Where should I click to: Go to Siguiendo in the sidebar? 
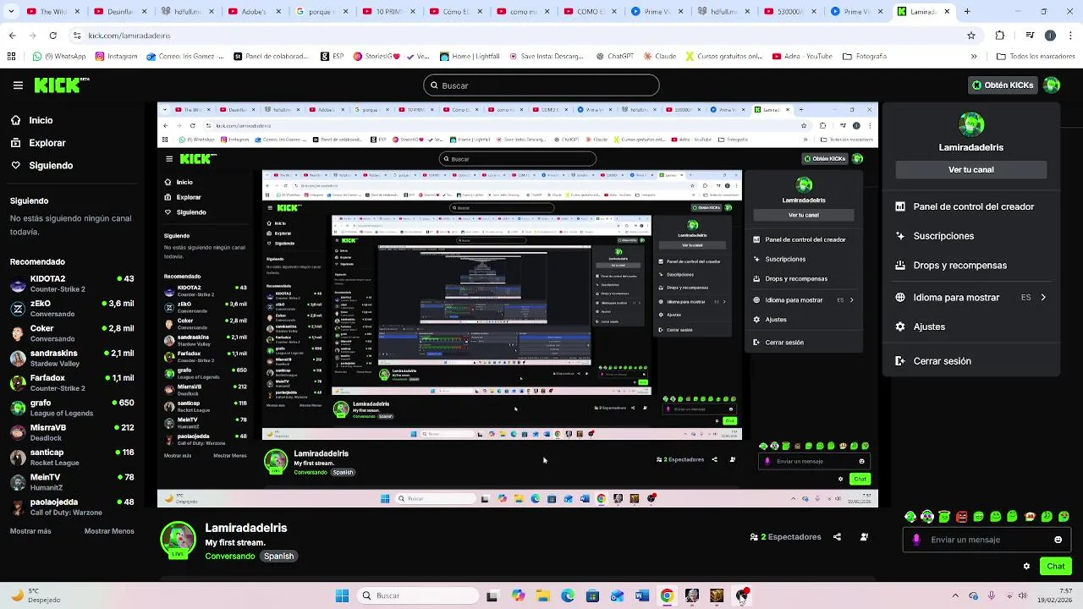click(51, 166)
